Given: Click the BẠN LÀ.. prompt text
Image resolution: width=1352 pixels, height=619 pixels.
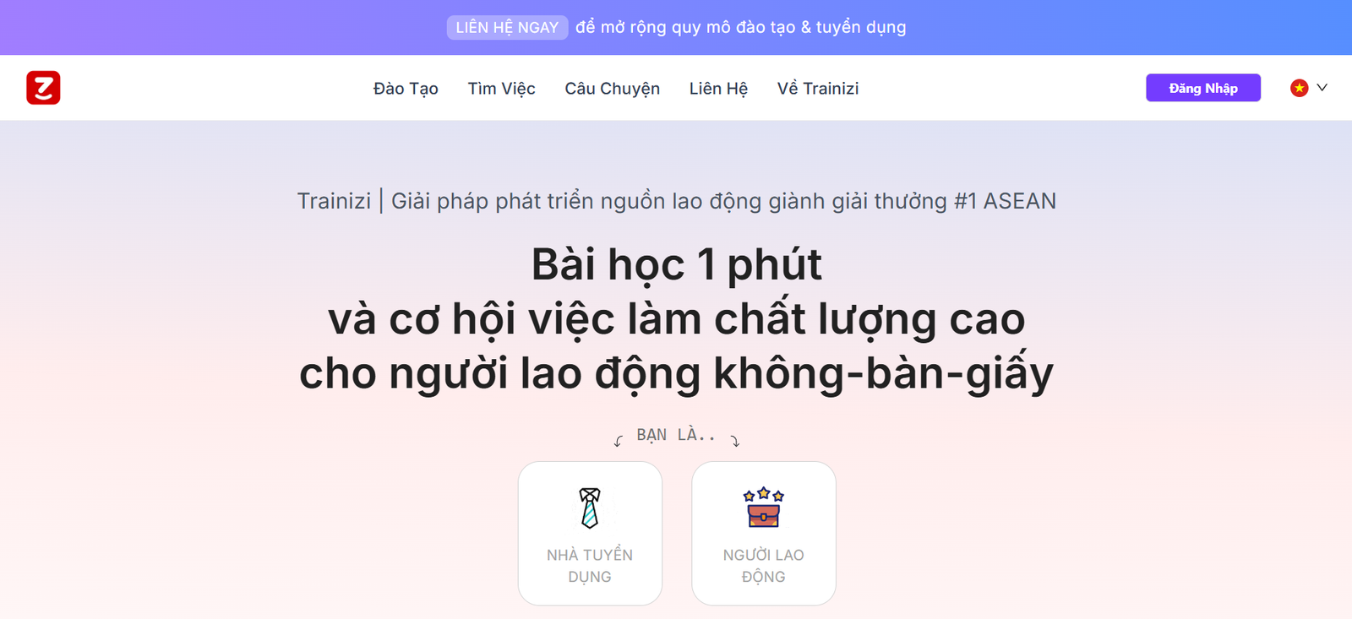Looking at the screenshot, I should tap(676, 435).
